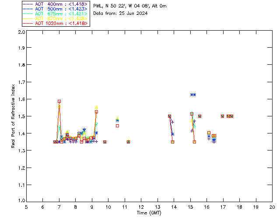280x224 pixels.
Task: Click the 1.0 y-axis tick label
Action: point(21,201)
